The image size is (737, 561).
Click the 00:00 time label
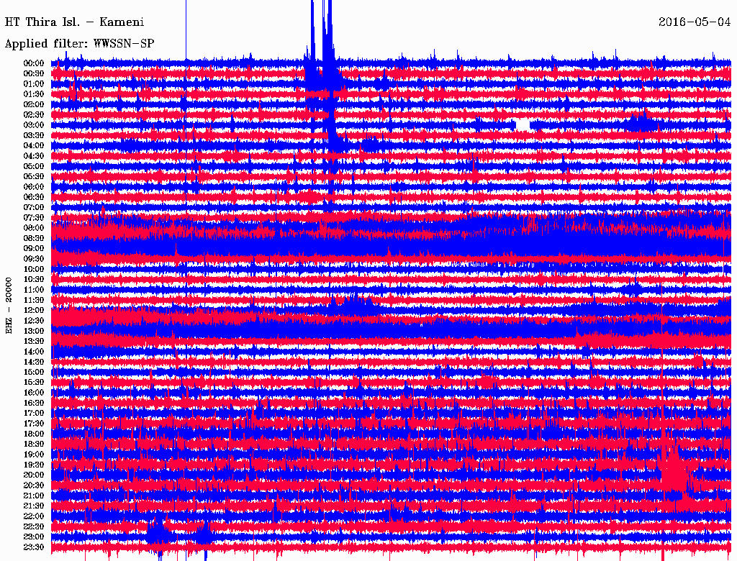click(35, 63)
